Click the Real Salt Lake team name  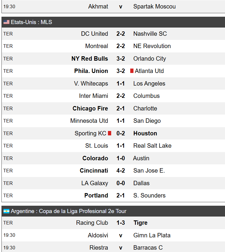click(153, 146)
